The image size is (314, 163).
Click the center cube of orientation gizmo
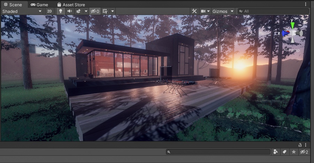293,33
